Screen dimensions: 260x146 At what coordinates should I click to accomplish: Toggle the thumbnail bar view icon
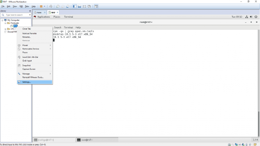[x=79, y=6]
